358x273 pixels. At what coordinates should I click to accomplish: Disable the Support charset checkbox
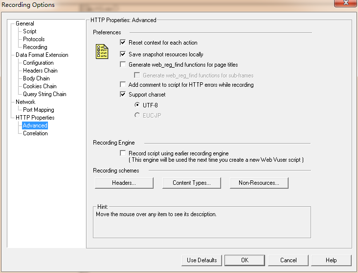123,94
